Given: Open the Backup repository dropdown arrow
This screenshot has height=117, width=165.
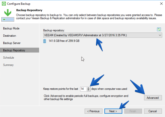Looking at the screenshot, I should pyautogui.click(x=160, y=35).
